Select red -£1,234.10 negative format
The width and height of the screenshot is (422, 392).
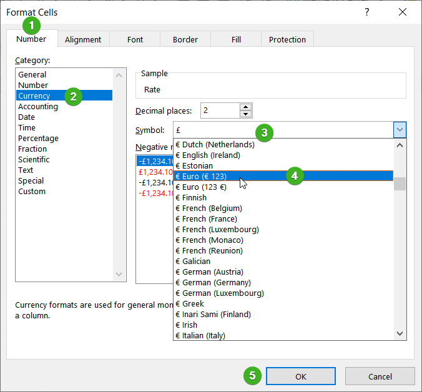[x=155, y=193]
